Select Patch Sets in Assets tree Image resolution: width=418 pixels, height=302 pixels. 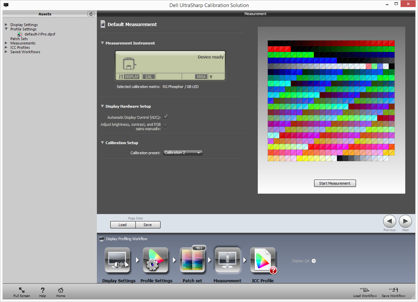pyautogui.click(x=19, y=39)
